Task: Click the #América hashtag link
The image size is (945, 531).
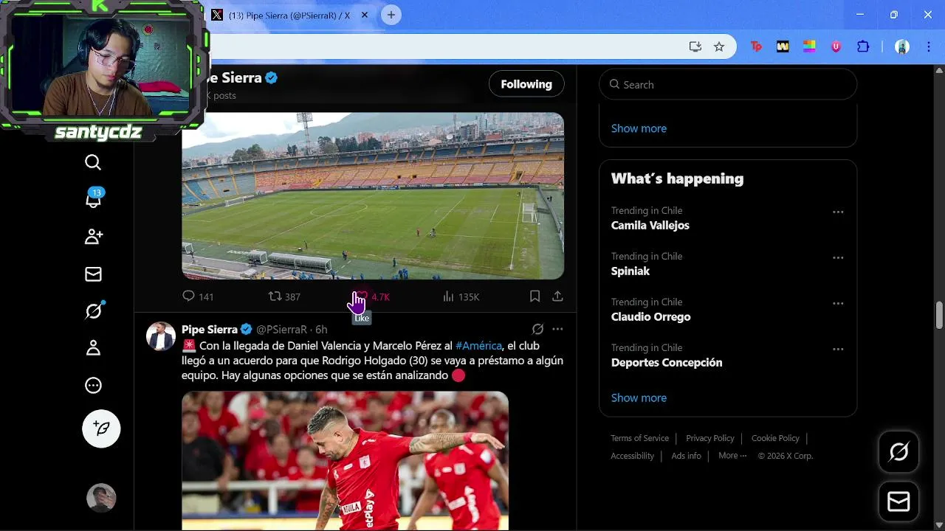Action: [x=478, y=345]
